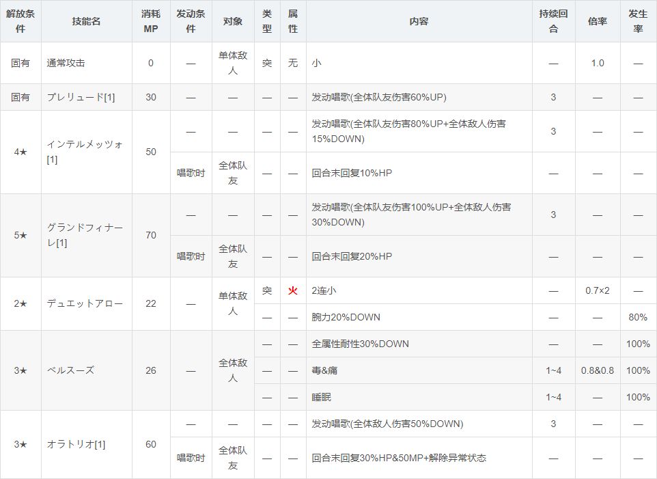
Task: Click the 5★ unlock condition cell
Action: [20, 235]
